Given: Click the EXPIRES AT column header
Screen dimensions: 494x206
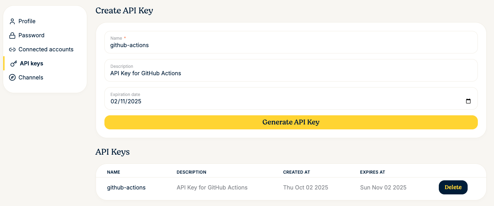Looking at the screenshot, I should [x=372, y=172].
